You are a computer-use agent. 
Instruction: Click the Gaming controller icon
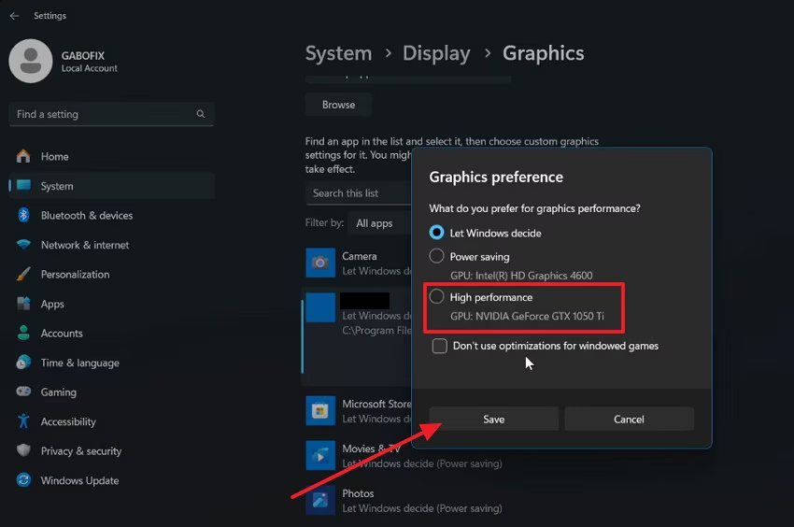(x=23, y=392)
